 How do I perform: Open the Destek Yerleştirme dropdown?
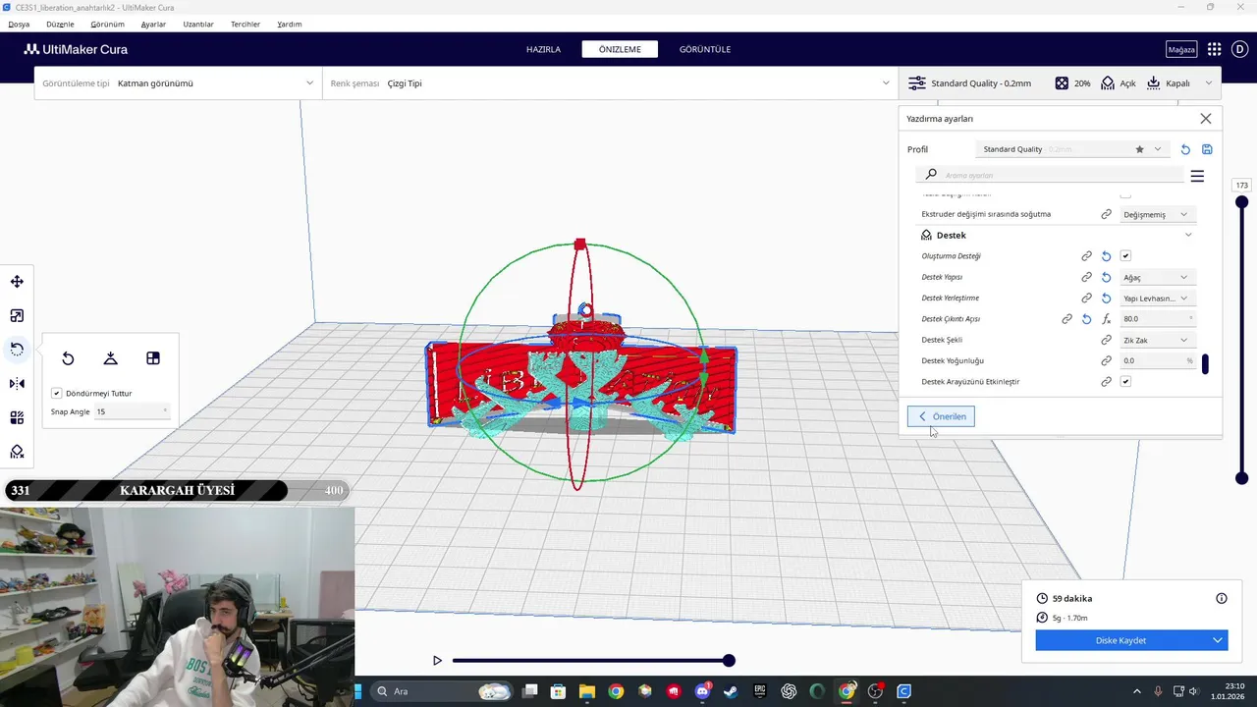click(1158, 298)
